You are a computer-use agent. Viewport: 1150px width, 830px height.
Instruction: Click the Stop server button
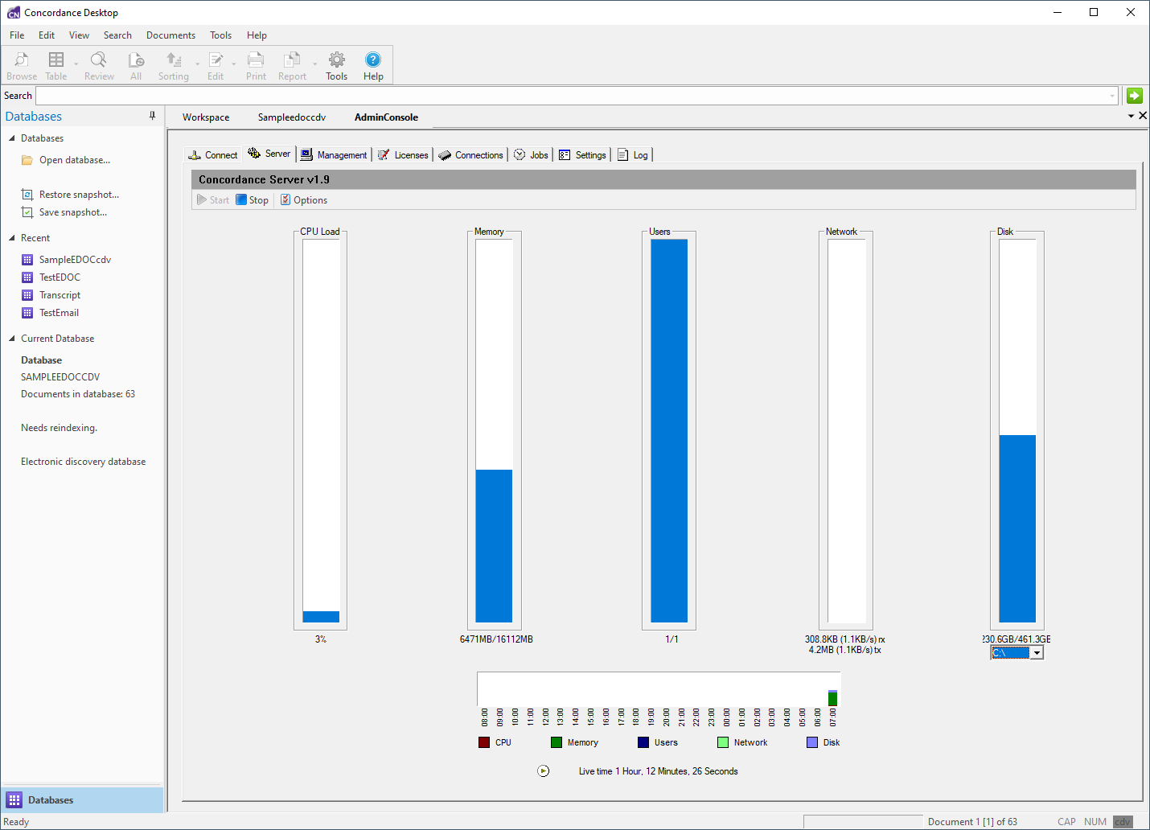pos(252,200)
